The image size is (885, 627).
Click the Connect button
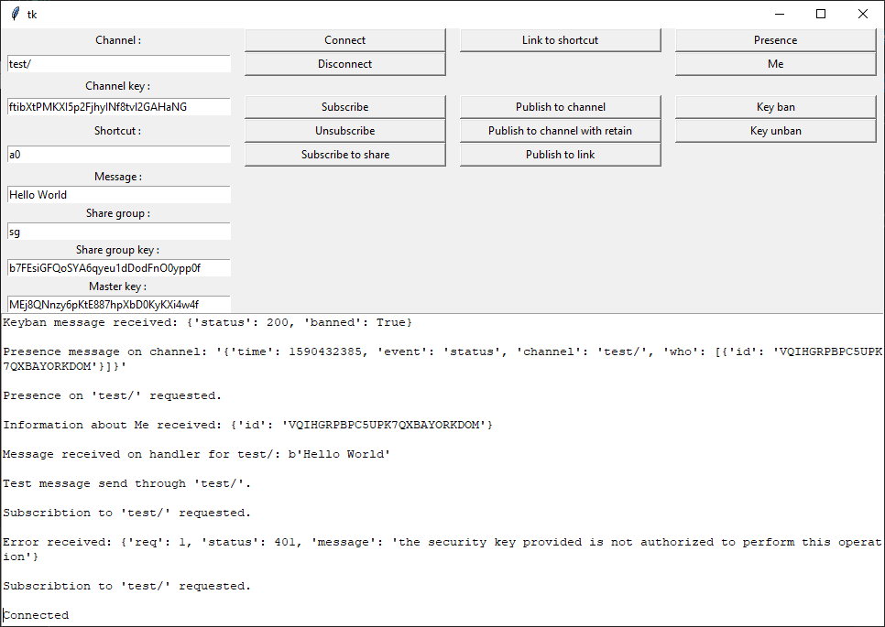coord(344,40)
